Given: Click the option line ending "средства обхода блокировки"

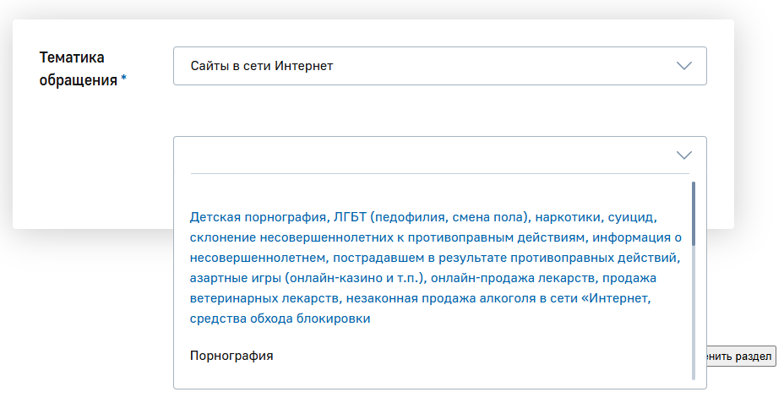Looking at the screenshot, I should (x=280, y=319).
